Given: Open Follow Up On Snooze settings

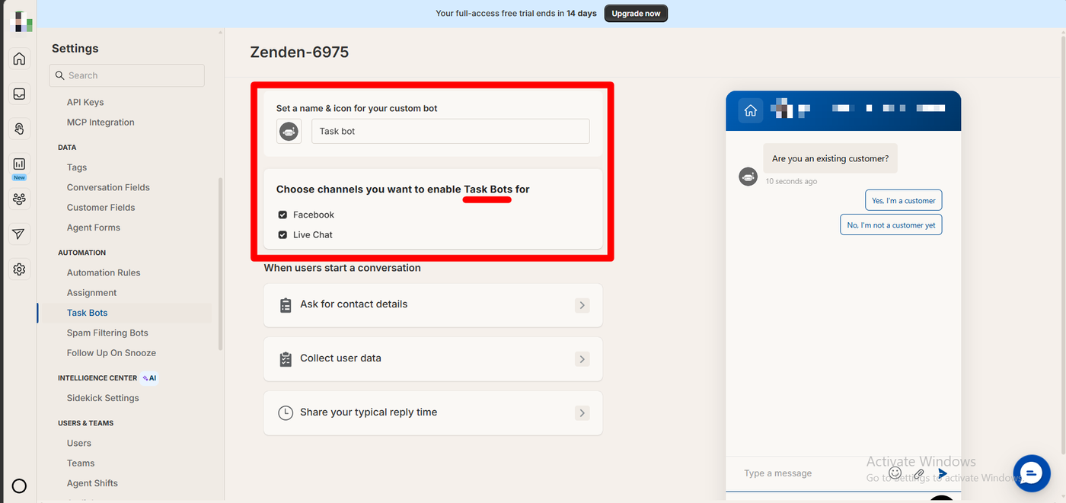Looking at the screenshot, I should point(111,353).
